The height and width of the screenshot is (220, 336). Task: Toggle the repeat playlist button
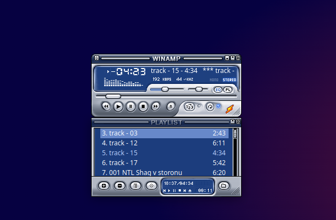pyautogui.click(x=209, y=106)
